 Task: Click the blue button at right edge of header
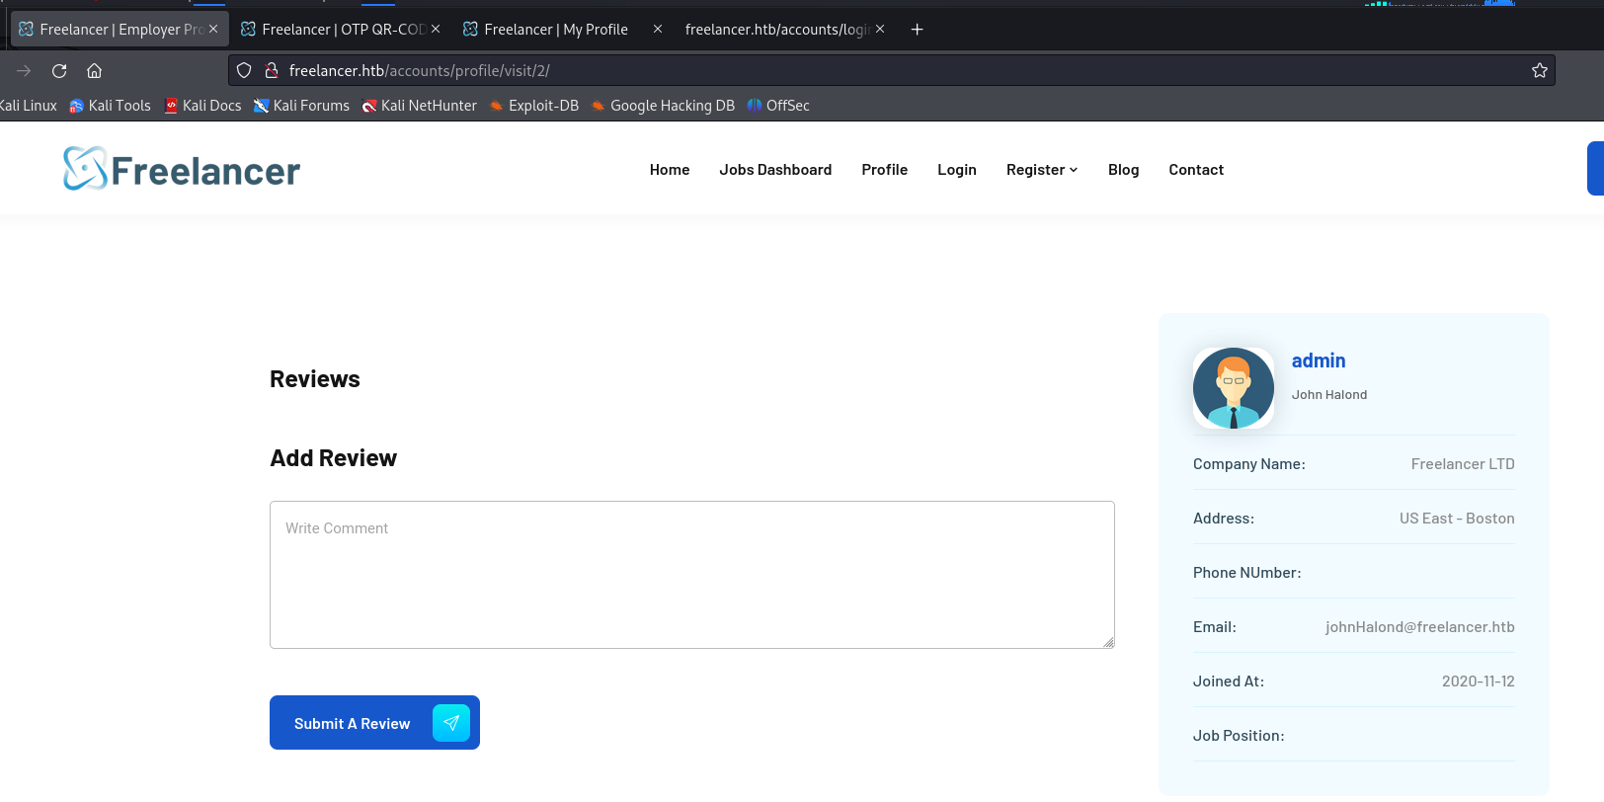(1595, 169)
